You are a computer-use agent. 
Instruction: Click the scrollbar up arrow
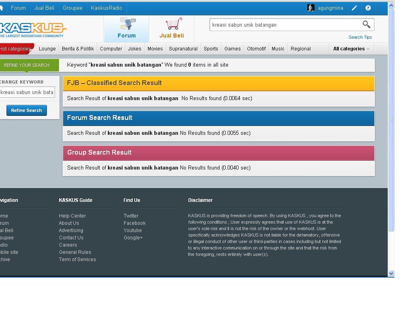click(x=391, y=5)
